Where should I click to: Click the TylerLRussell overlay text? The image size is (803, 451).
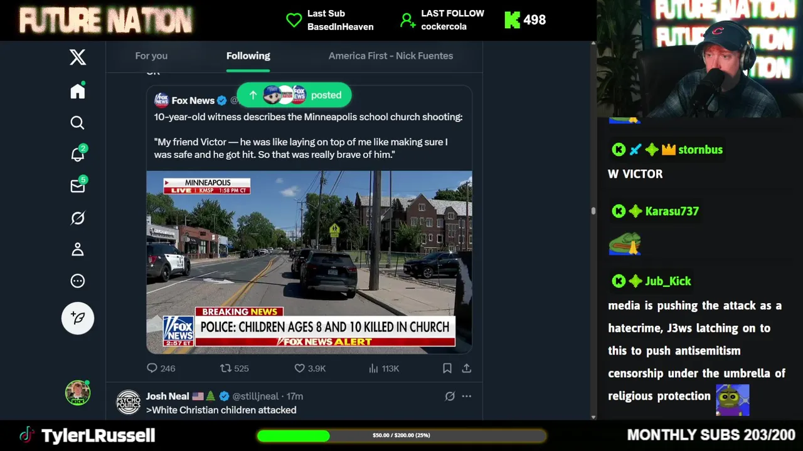tap(98, 435)
